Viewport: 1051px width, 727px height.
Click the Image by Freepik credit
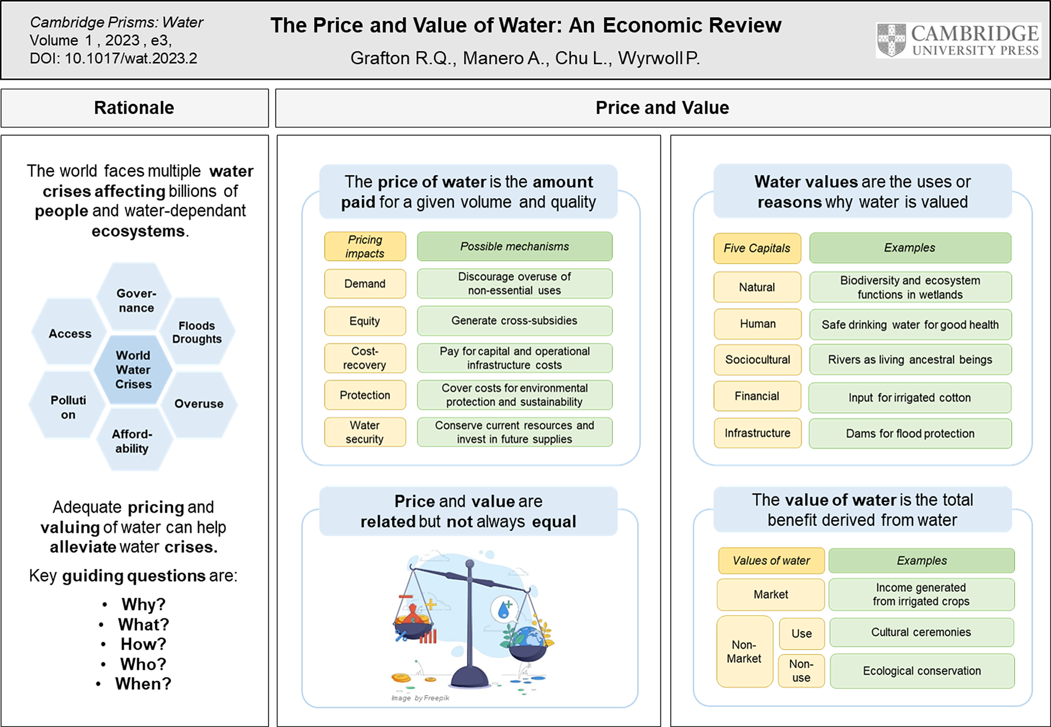point(420,698)
